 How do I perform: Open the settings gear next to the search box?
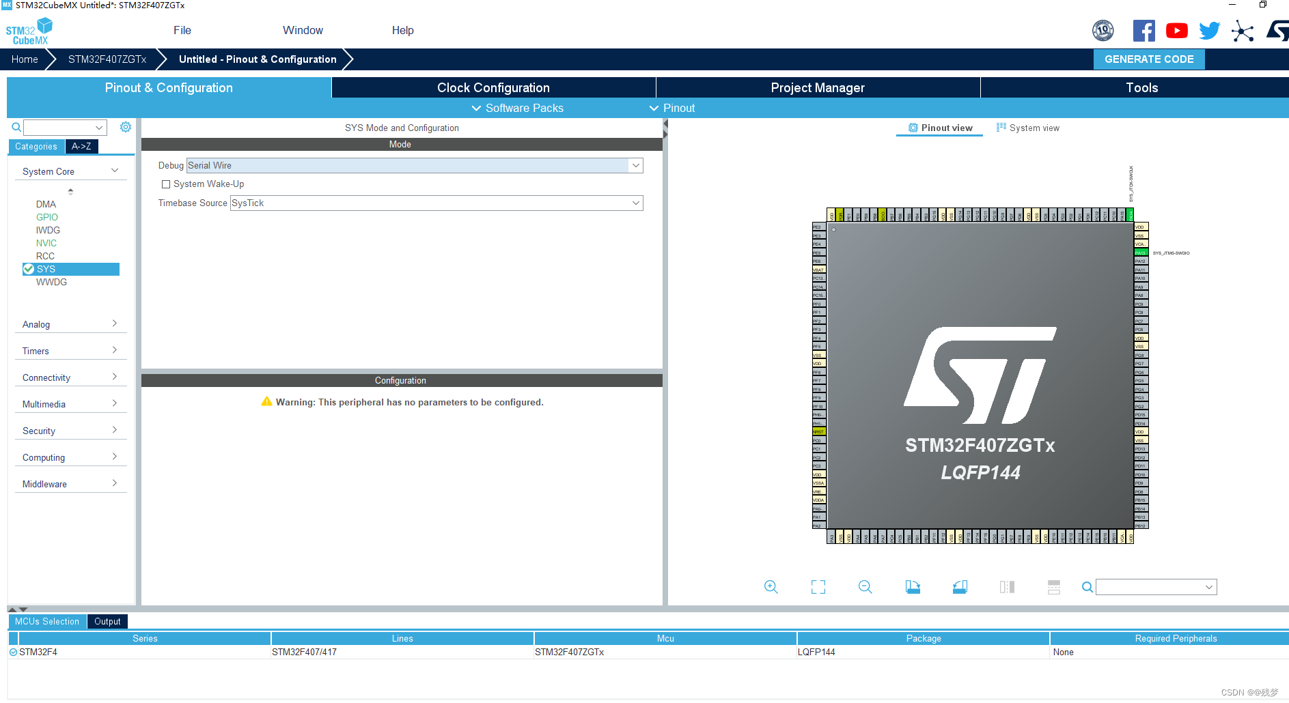click(x=126, y=127)
